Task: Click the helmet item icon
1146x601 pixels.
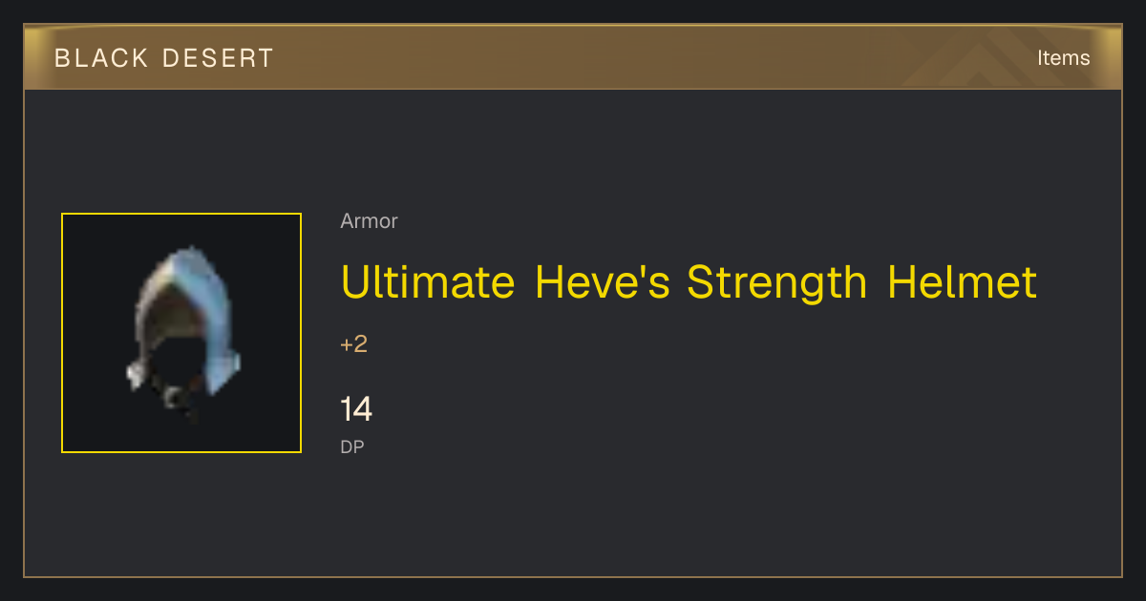Action: coord(181,334)
